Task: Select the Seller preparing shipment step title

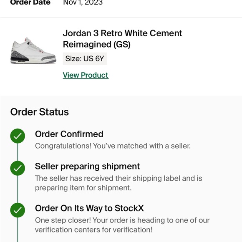Action: (87, 166)
